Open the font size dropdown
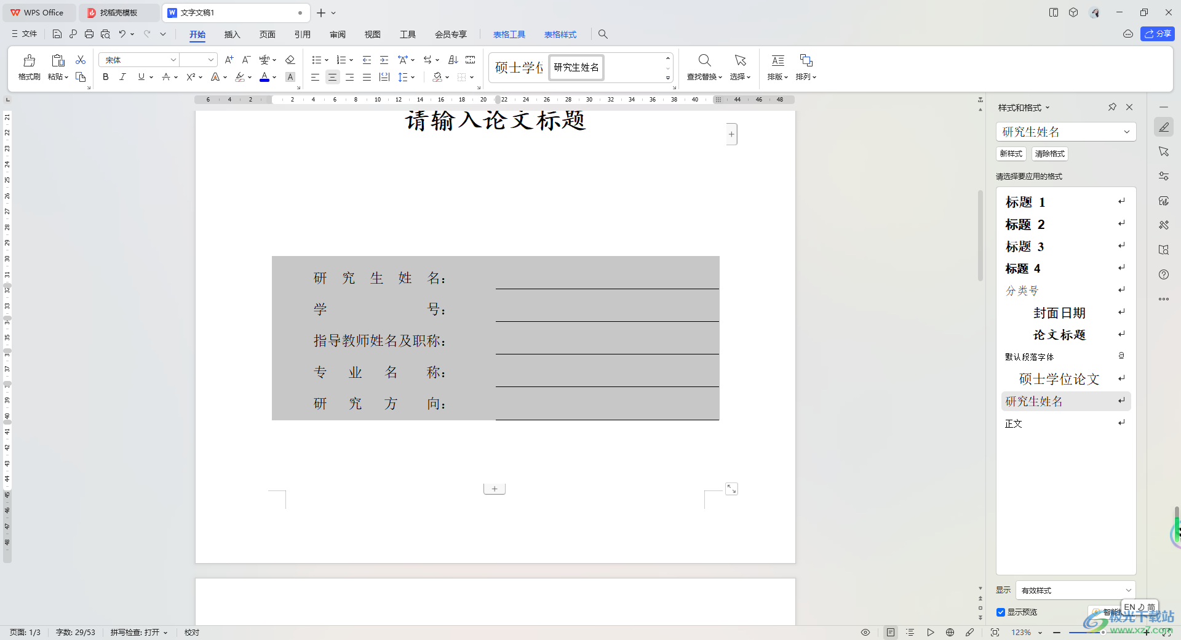This screenshot has width=1181, height=640. (x=211, y=60)
